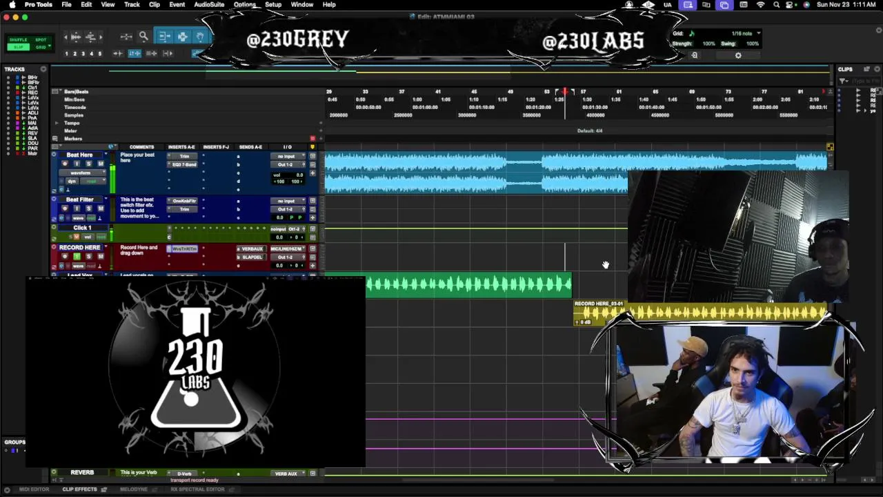The width and height of the screenshot is (883, 497).
Task: Toggle show/hide dot for REC track
Action: pyautogui.click(x=8, y=92)
